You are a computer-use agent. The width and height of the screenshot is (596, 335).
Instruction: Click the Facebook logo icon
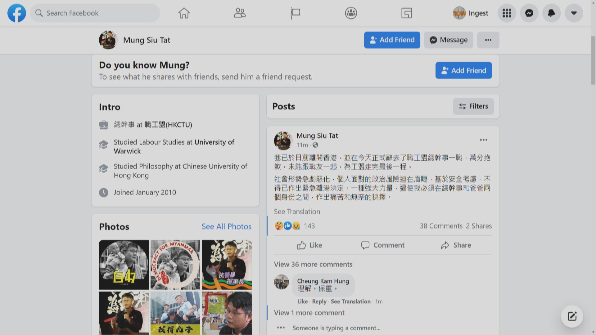click(x=17, y=13)
